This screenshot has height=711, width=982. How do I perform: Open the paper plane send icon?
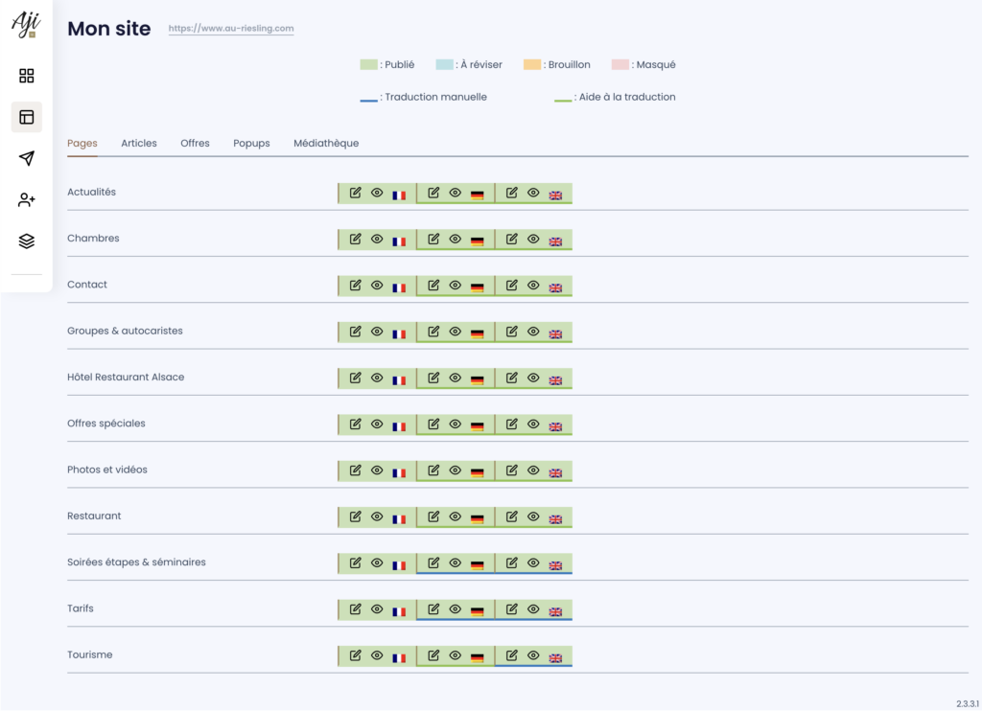(x=27, y=158)
